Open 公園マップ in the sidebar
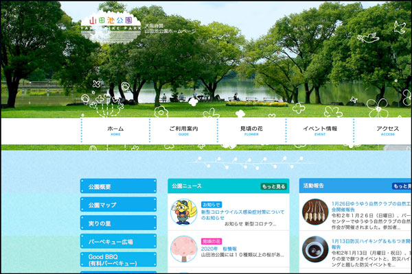 point(118,205)
